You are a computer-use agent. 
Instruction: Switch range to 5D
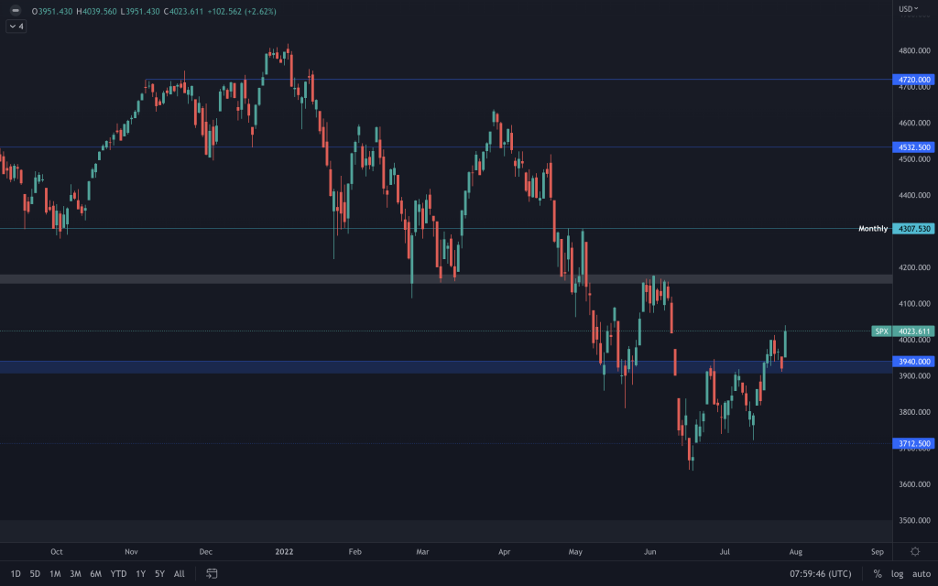coord(35,574)
